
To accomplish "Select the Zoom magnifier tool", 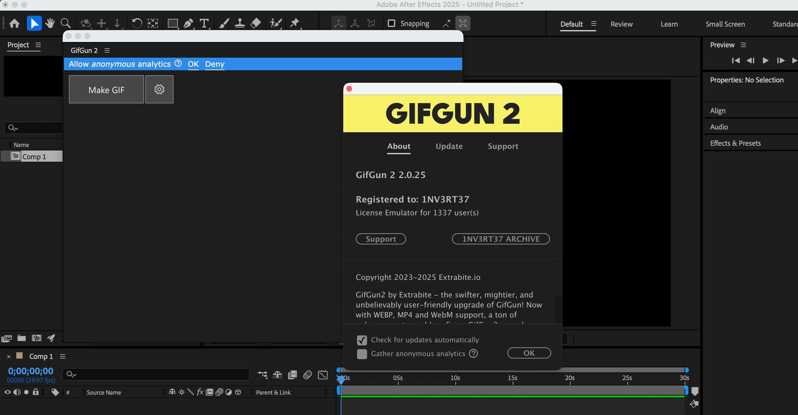I will pyautogui.click(x=66, y=23).
